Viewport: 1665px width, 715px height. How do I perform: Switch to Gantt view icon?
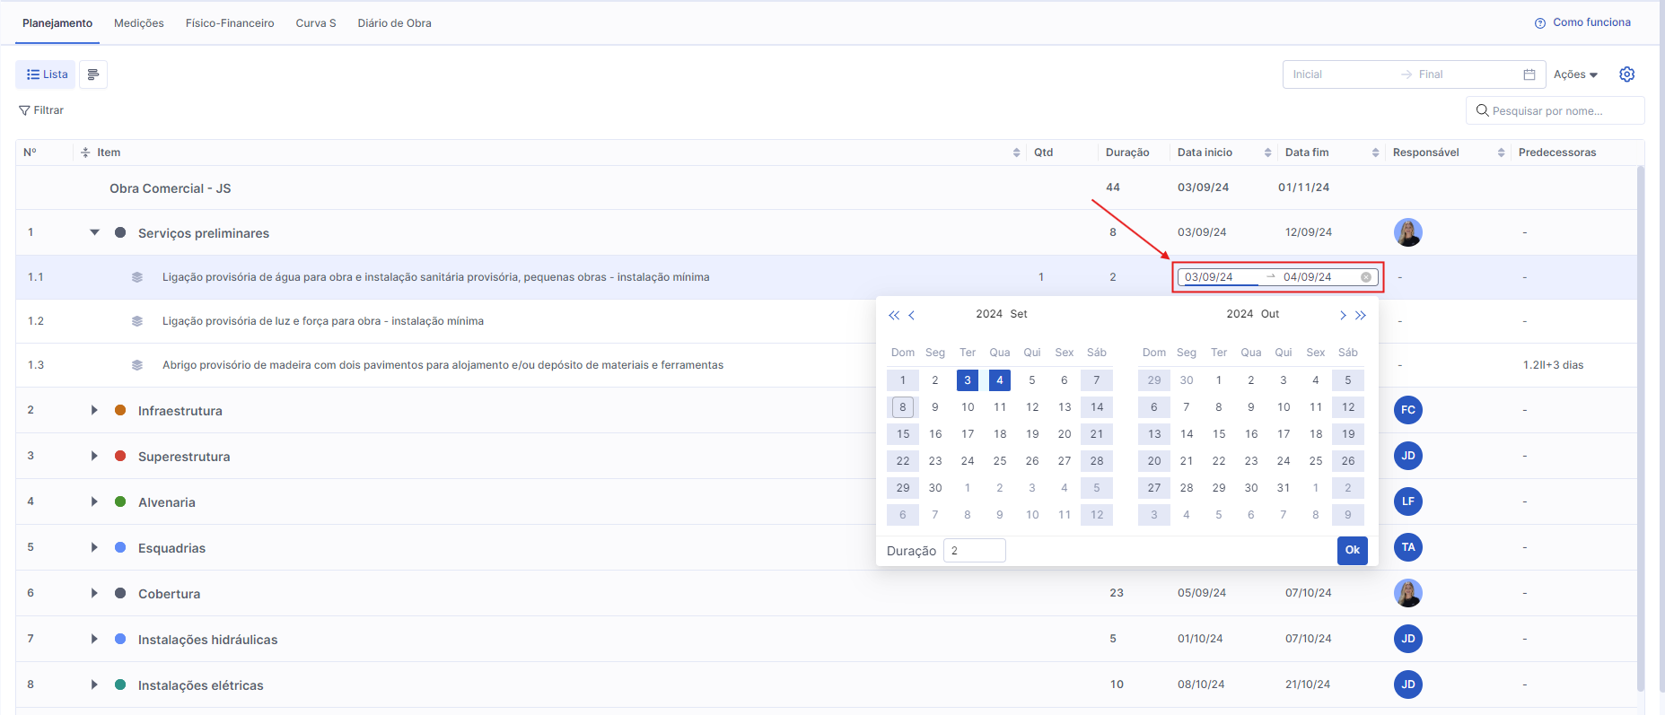[93, 74]
